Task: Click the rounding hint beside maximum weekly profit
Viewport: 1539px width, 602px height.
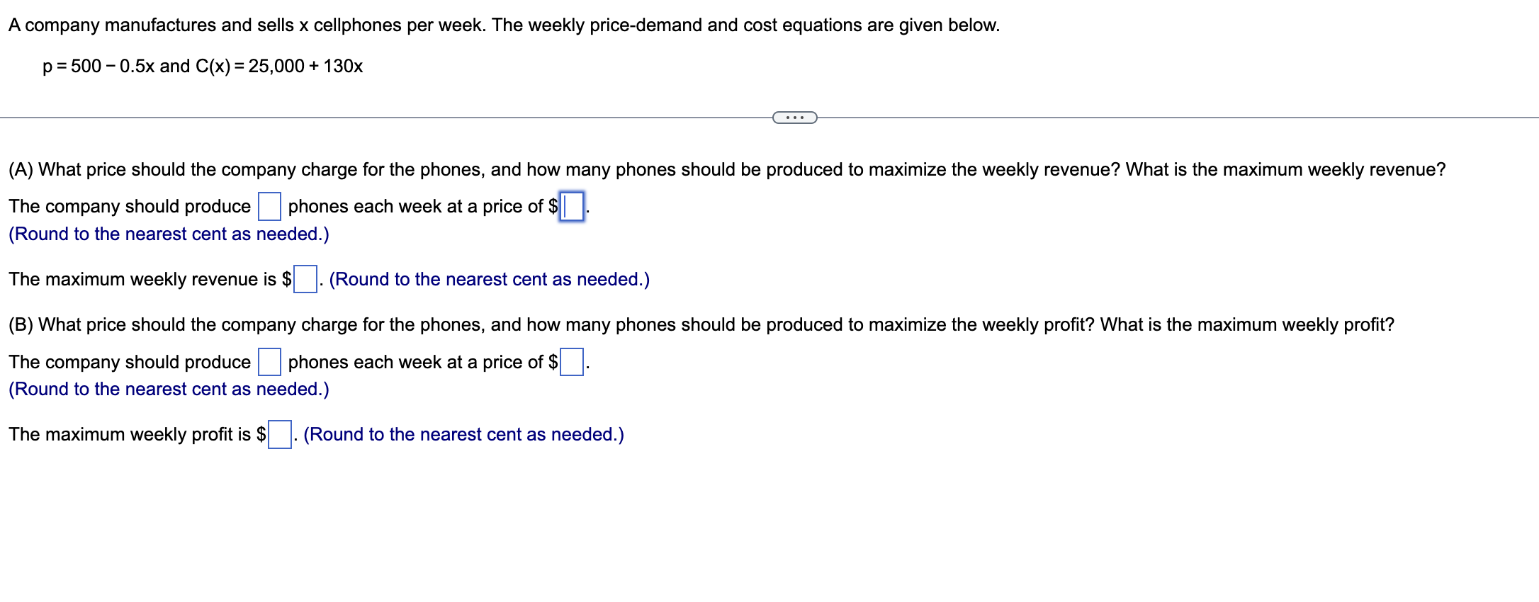Action: [463, 434]
